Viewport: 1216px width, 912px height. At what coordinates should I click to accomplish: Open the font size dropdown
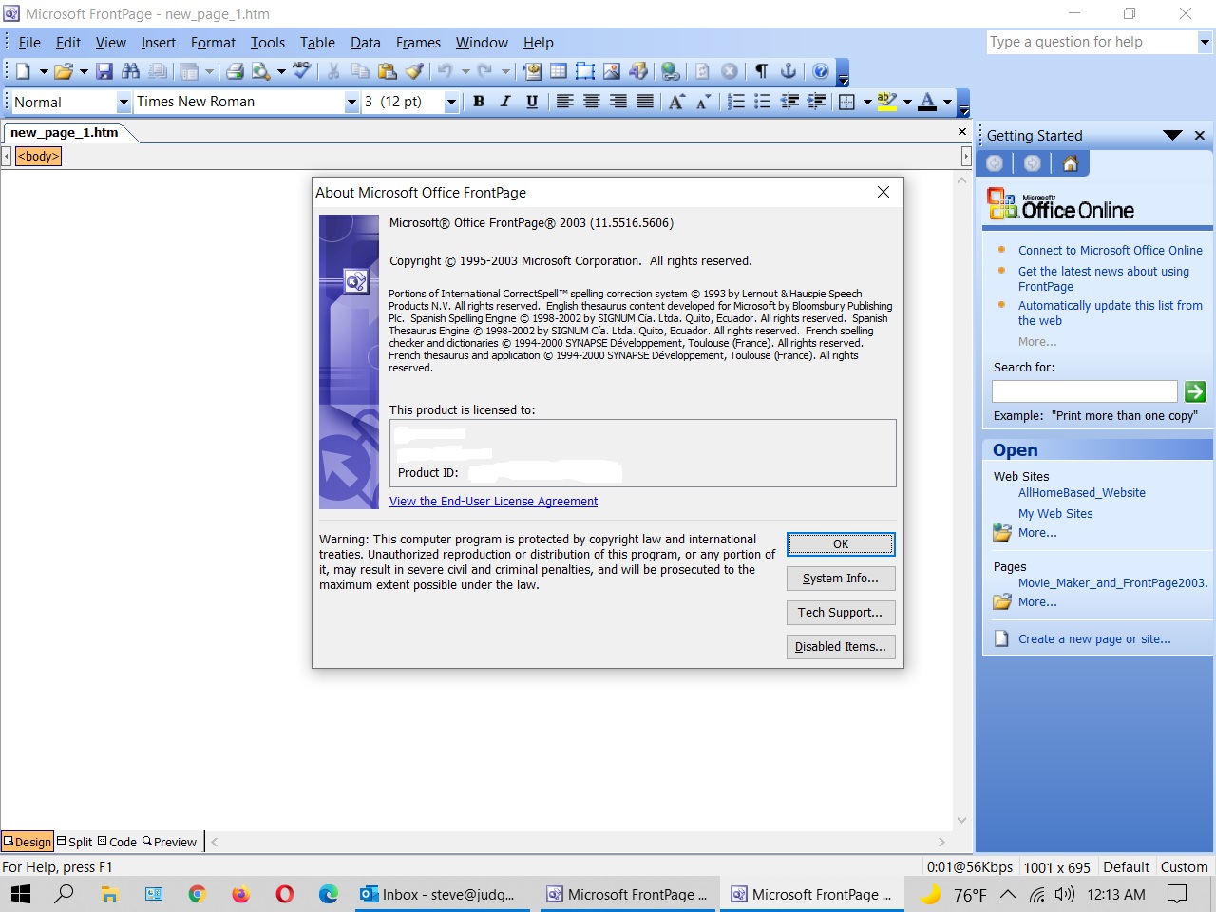pyautogui.click(x=451, y=102)
